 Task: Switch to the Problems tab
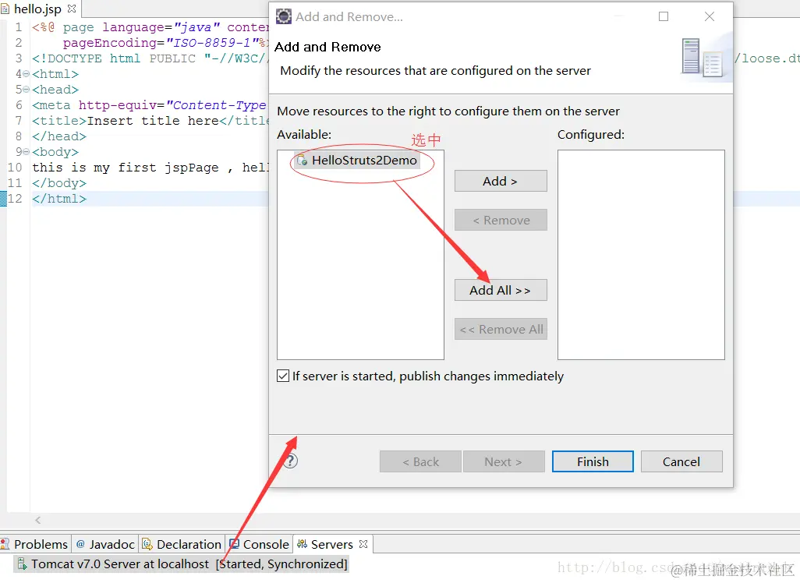coord(34,544)
